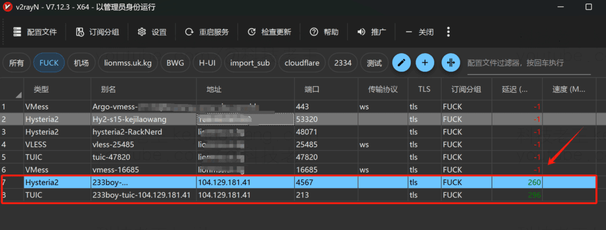The image size is (606, 230).
Task: Select the 233boy-... Hysteria2 row alias
Action: [x=143, y=182]
